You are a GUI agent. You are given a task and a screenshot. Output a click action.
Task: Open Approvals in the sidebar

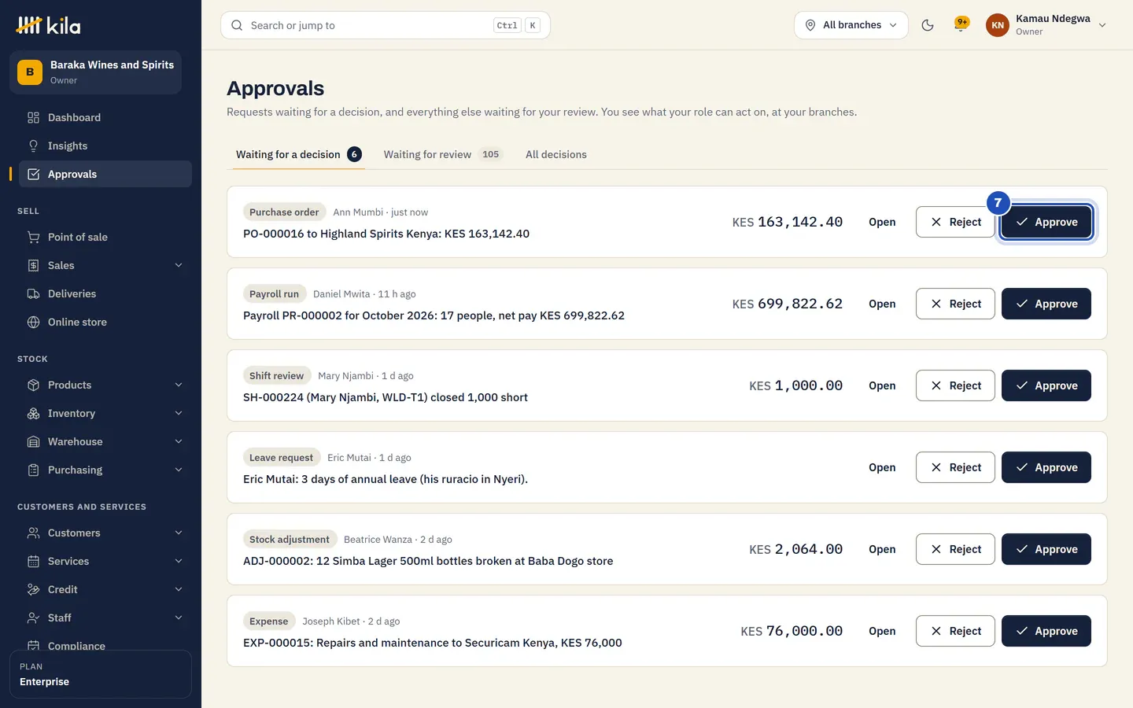point(105,174)
